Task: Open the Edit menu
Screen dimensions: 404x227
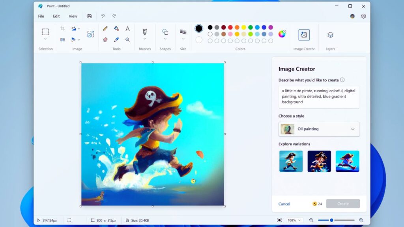Action: tap(56, 16)
